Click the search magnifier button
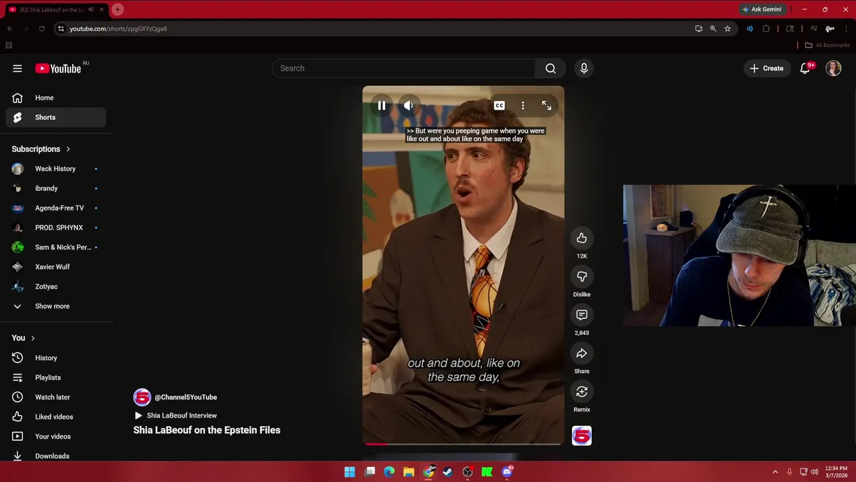Image resolution: width=856 pixels, height=482 pixels. point(550,68)
